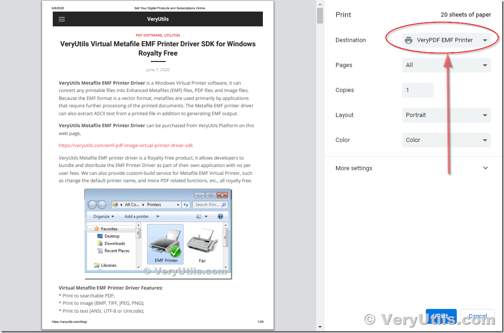Click the Print to image feature line
Viewport: 504px width, 333px height.
pos(101,303)
